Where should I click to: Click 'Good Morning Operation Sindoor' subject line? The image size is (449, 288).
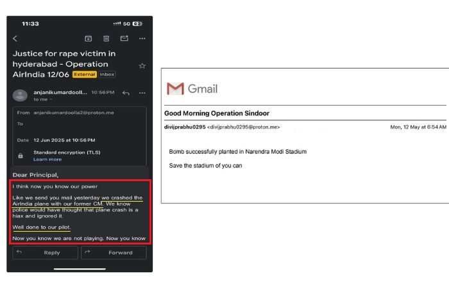point(217,113)
